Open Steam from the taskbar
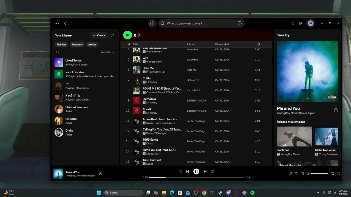 [220, 193]
